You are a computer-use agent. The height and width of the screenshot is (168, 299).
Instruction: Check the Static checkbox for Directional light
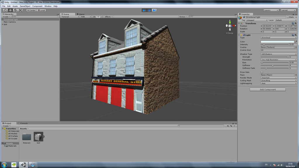pyautogui.click(x=288, y=17)
